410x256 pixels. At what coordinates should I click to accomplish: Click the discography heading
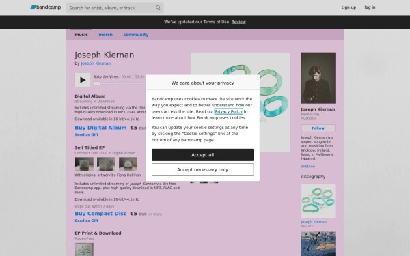point(313,177)
